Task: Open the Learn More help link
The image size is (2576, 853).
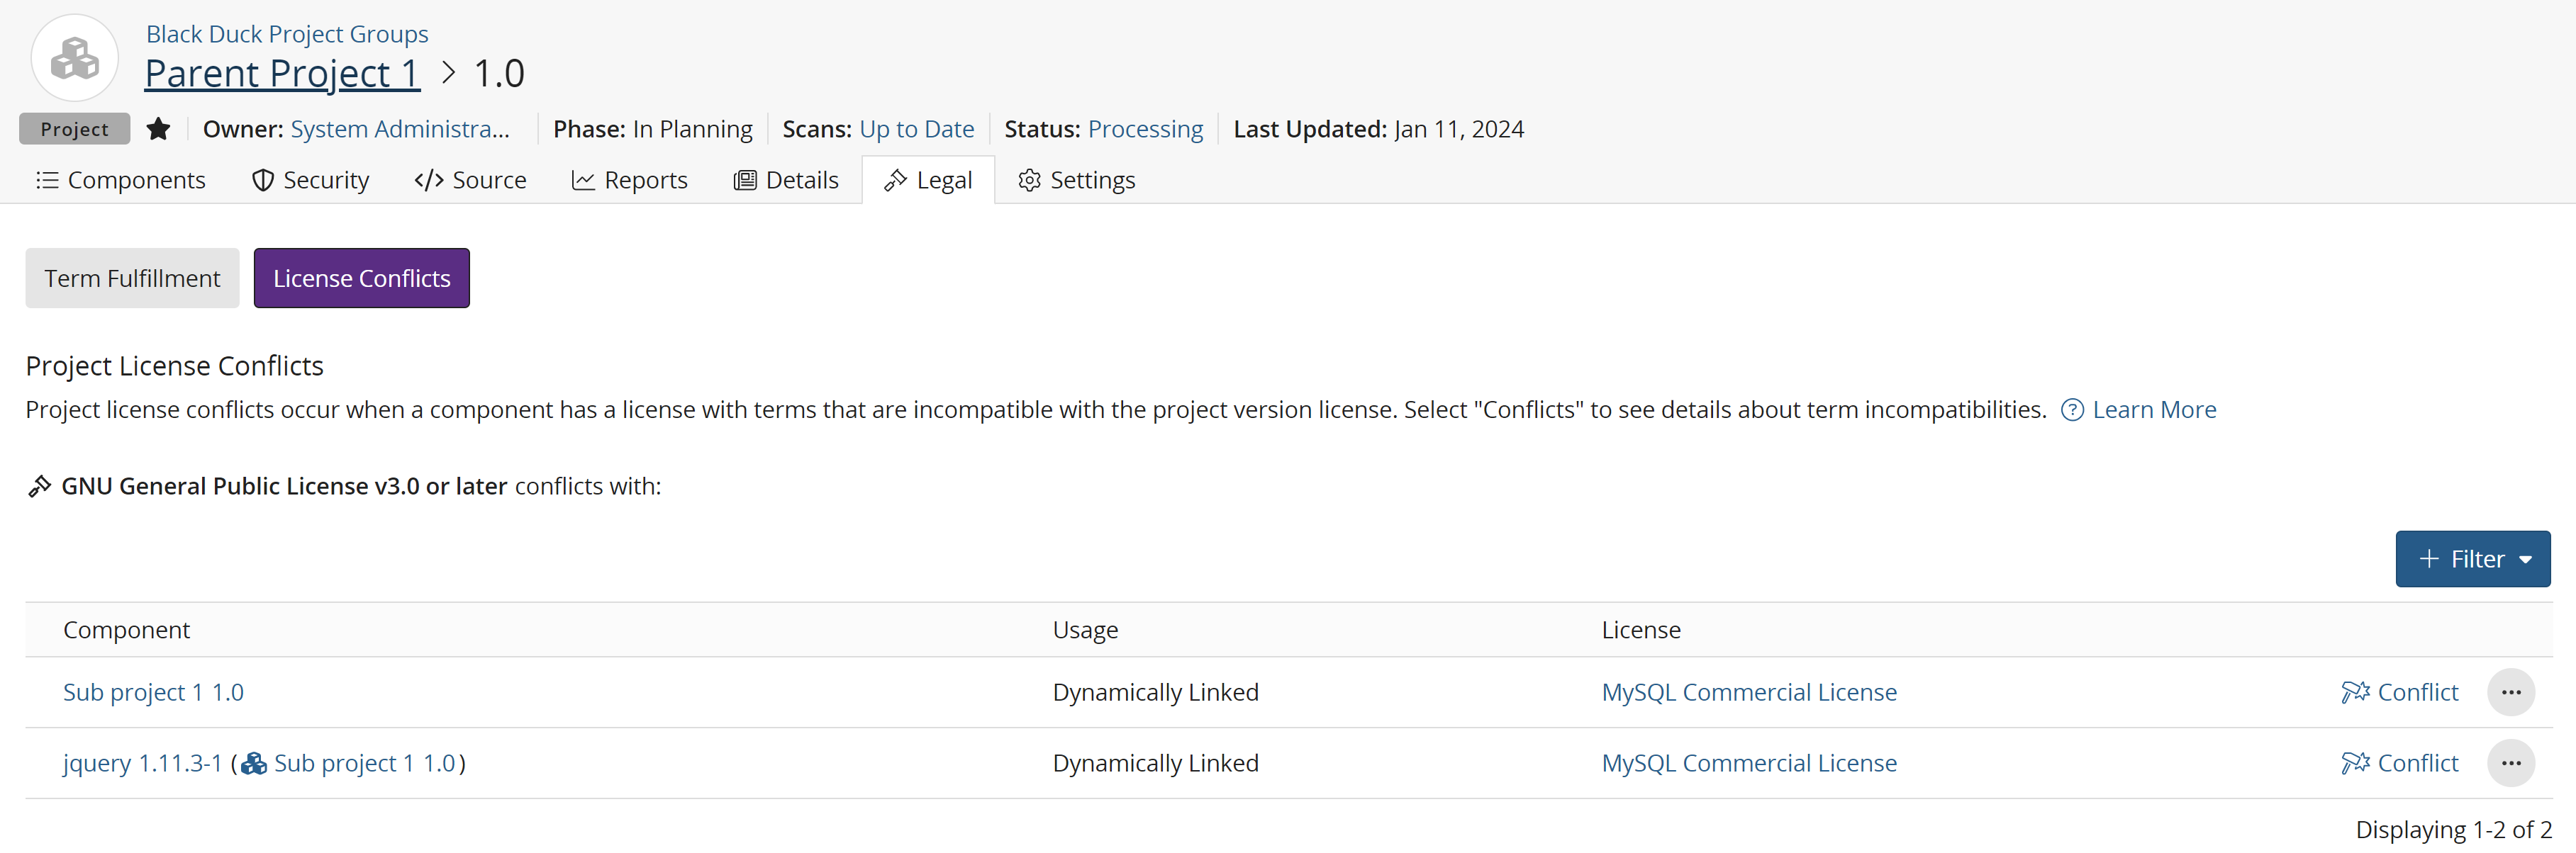Action: [x=2154, y=409]
